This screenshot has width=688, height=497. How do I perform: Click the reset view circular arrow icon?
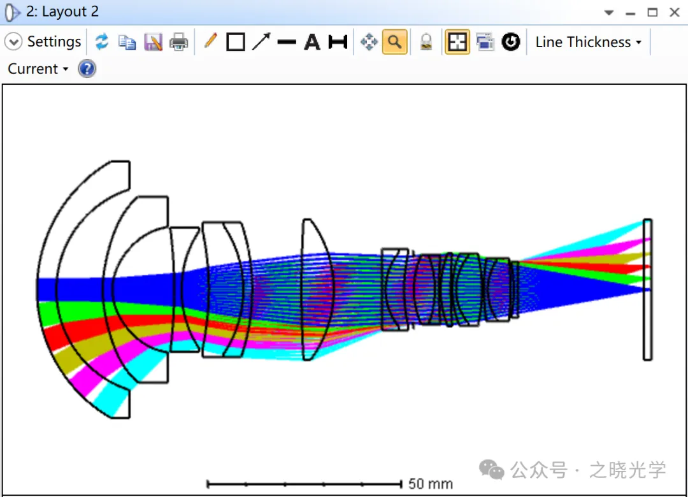click(x=511, y=43)
